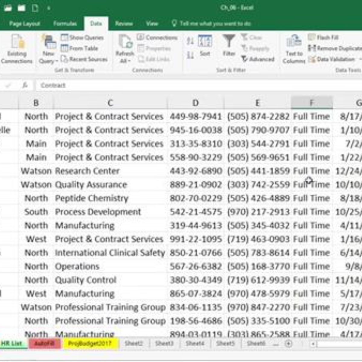This screenshot has height=362, width=362.
Task: Create new workbook from Quick Access toolbar
Action: pyautogui.click(x=35, y=8)
